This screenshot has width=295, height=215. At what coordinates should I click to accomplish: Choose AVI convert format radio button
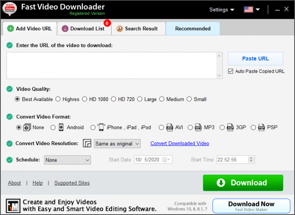click(161, 127)
